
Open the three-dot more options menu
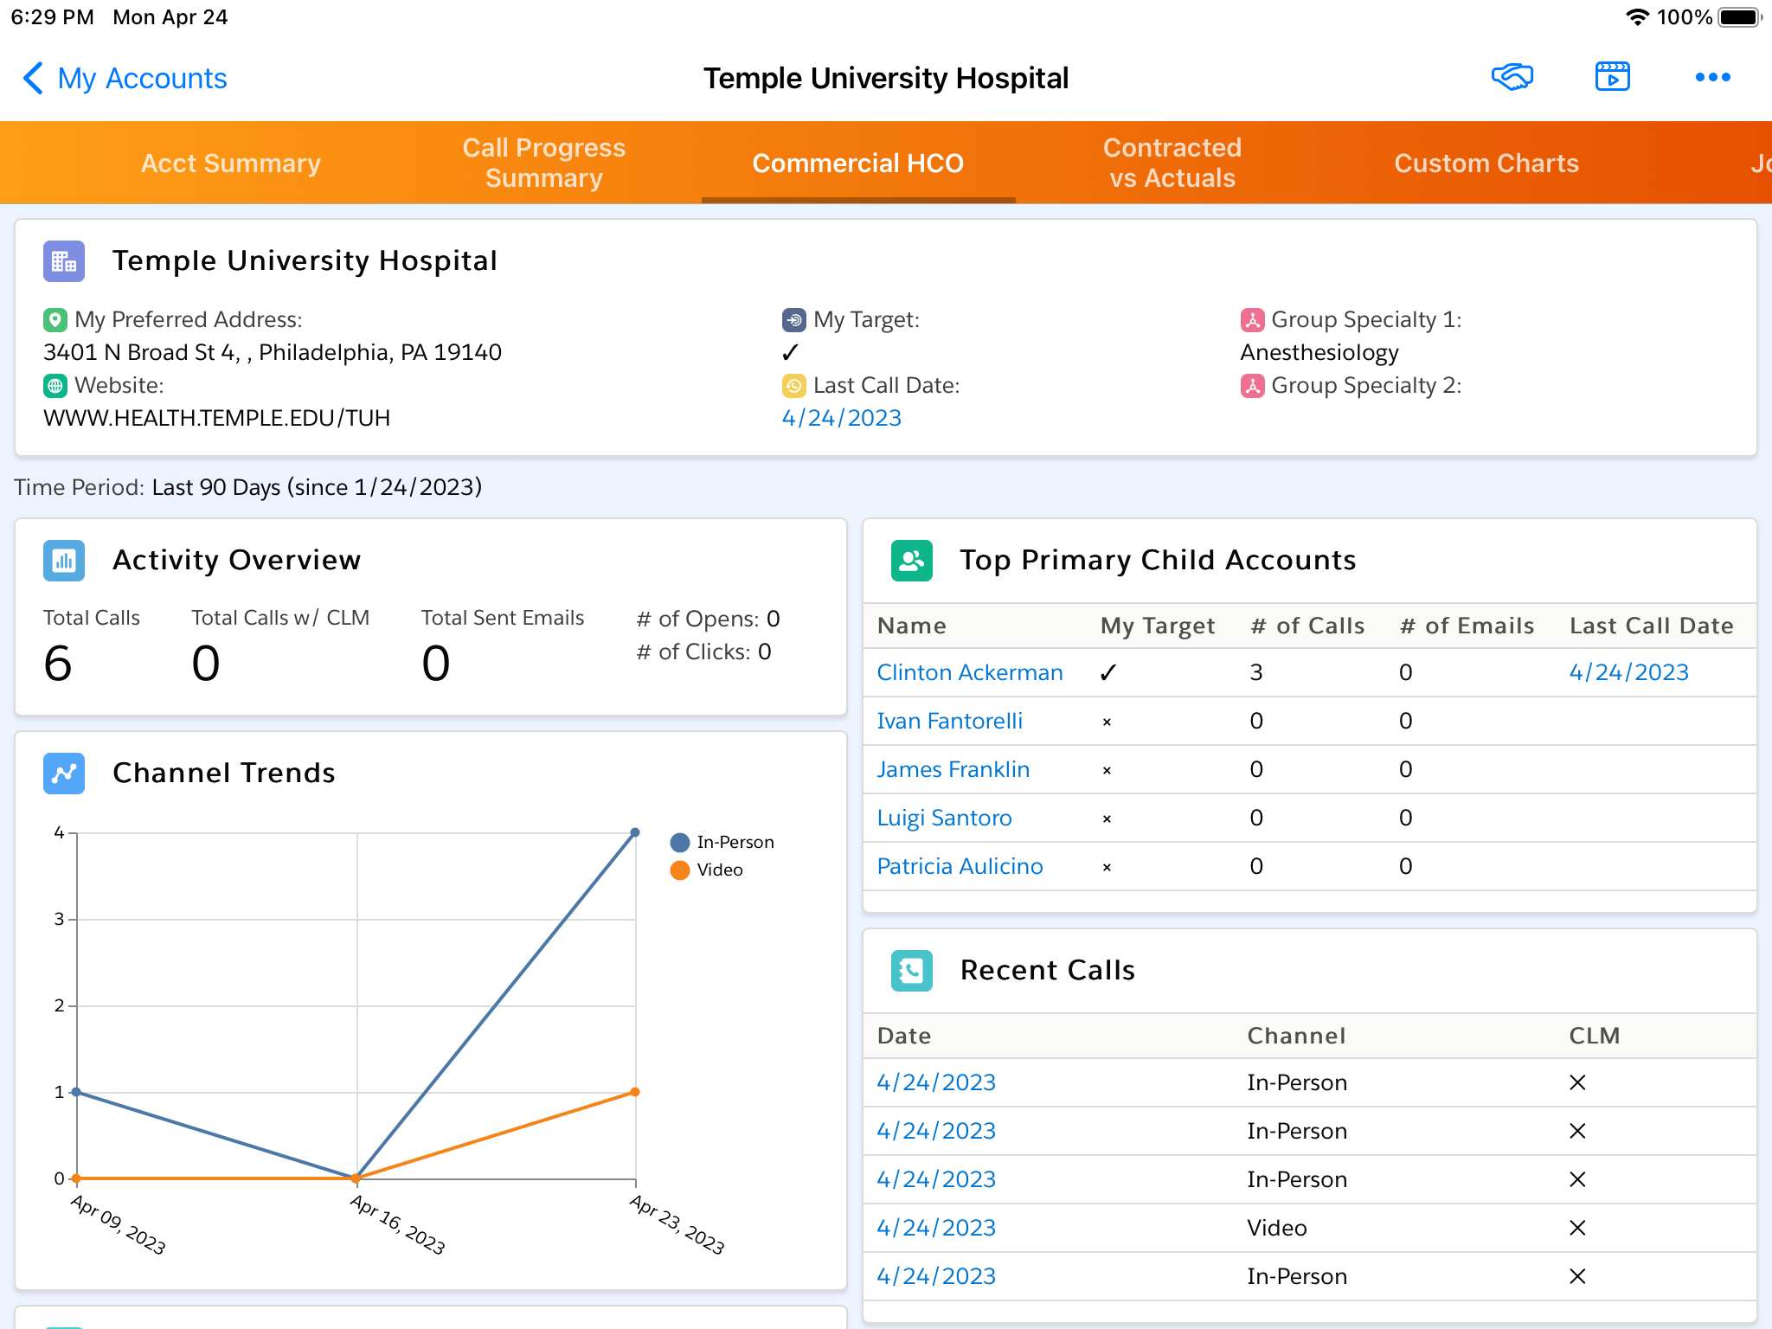click(x=1712, y=78)
